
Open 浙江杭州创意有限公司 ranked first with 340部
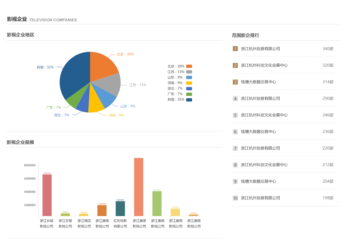261,49
